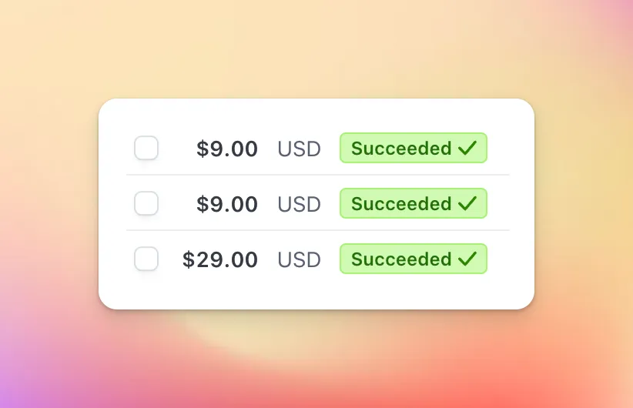Select the Succeeded badge next to $29.00

pos(414,259)
